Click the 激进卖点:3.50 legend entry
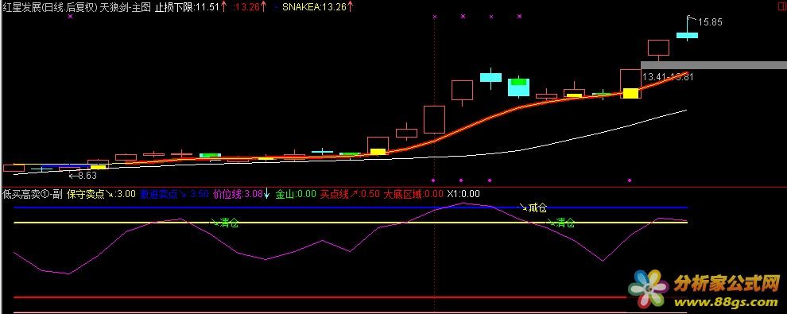787x314 pixels. pyautogui.click(x=174, y=194)
